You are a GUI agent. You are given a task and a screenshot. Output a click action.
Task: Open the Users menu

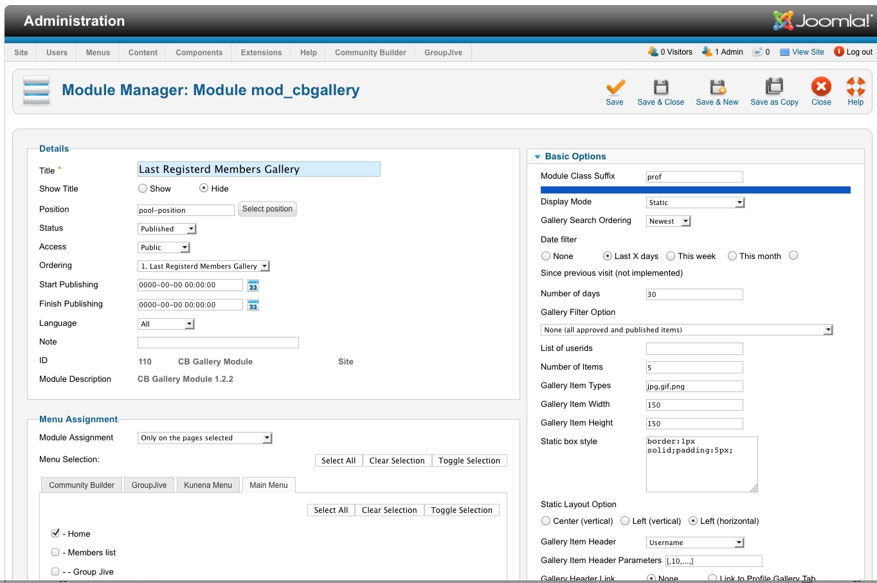[x=57, y=53]
